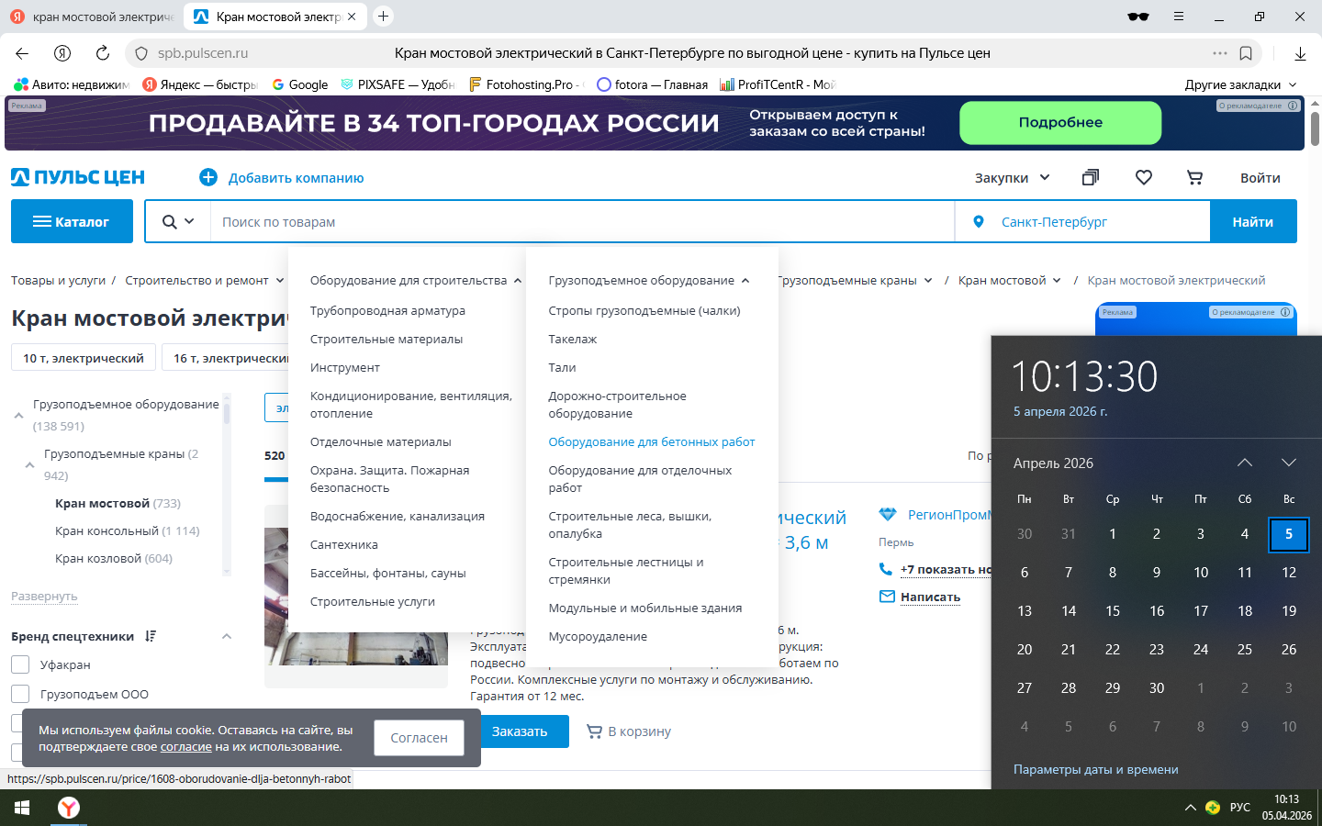Click Добавить компанию link
The width and height of the screenshot is (1322, 826).
pos(296,177)
